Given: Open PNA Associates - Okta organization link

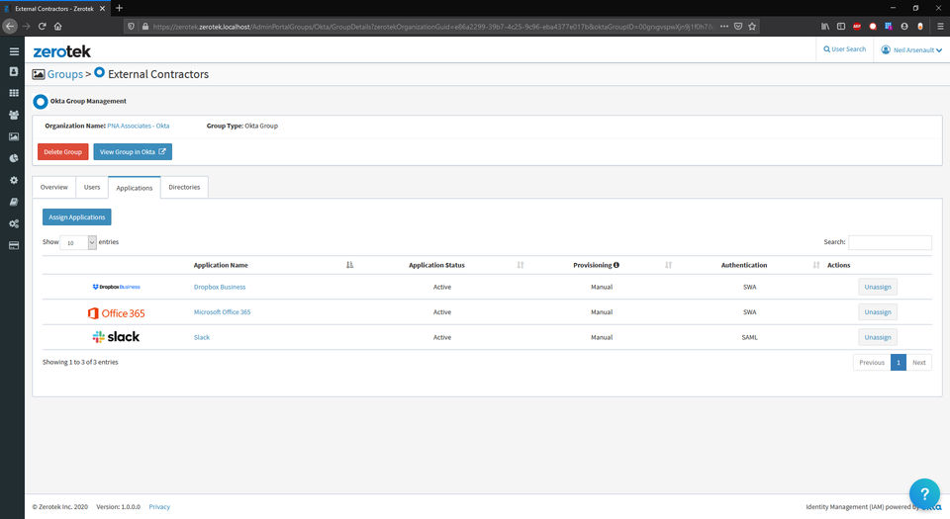Looking at the screenshot, I should tap(139, 126).
